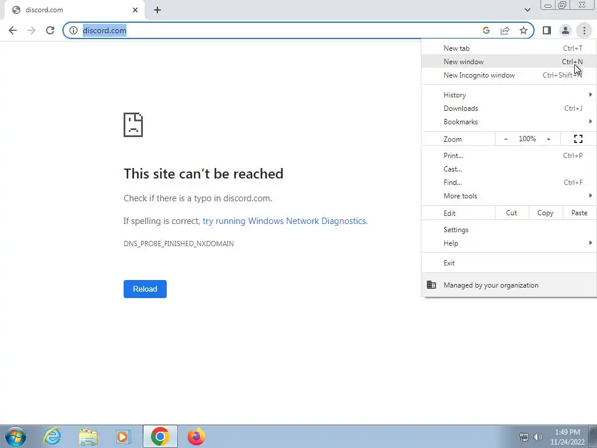Select Cast... from the menu
597x448 pixels.
click(509, 169)
